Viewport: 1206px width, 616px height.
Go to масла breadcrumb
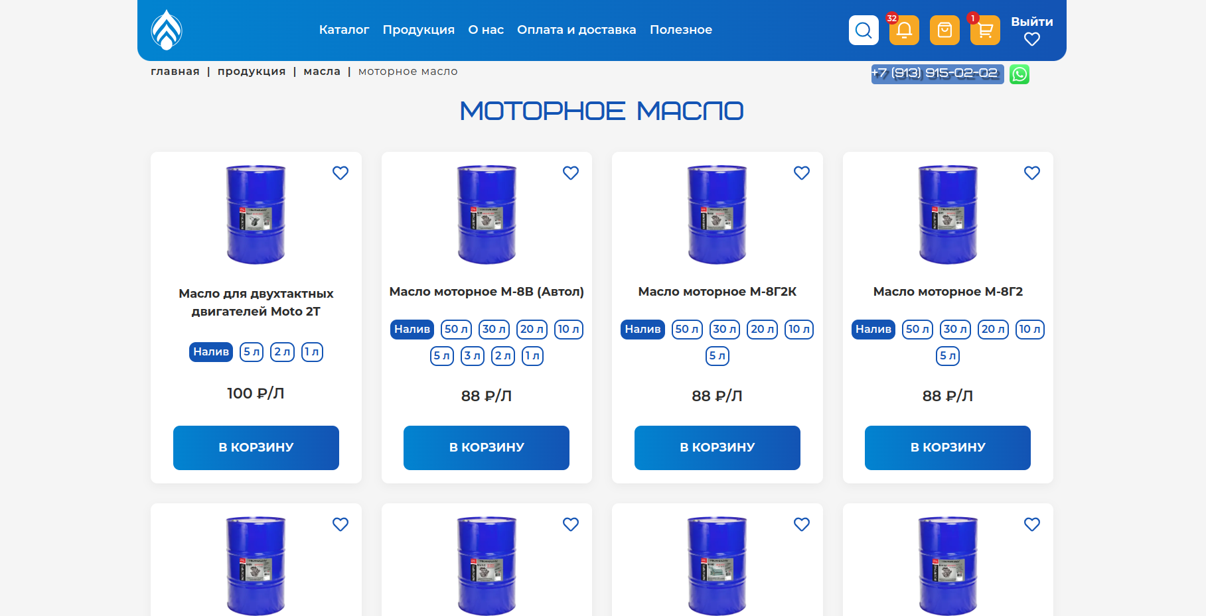coord(322,72)
